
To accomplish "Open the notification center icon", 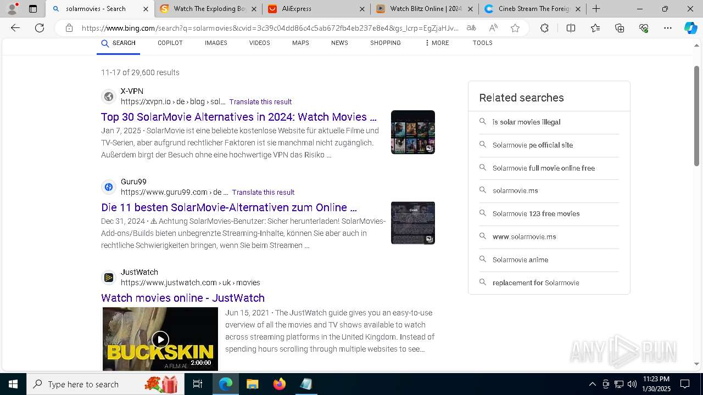I will pos(685,384).
